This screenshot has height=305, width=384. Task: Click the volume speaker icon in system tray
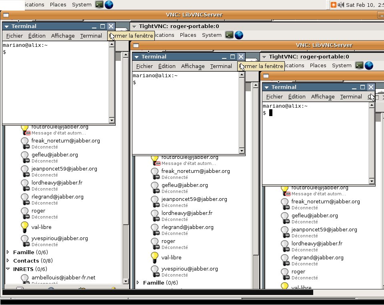341,5
